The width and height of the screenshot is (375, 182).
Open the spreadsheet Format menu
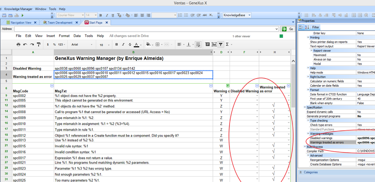(x=64, y=36)
